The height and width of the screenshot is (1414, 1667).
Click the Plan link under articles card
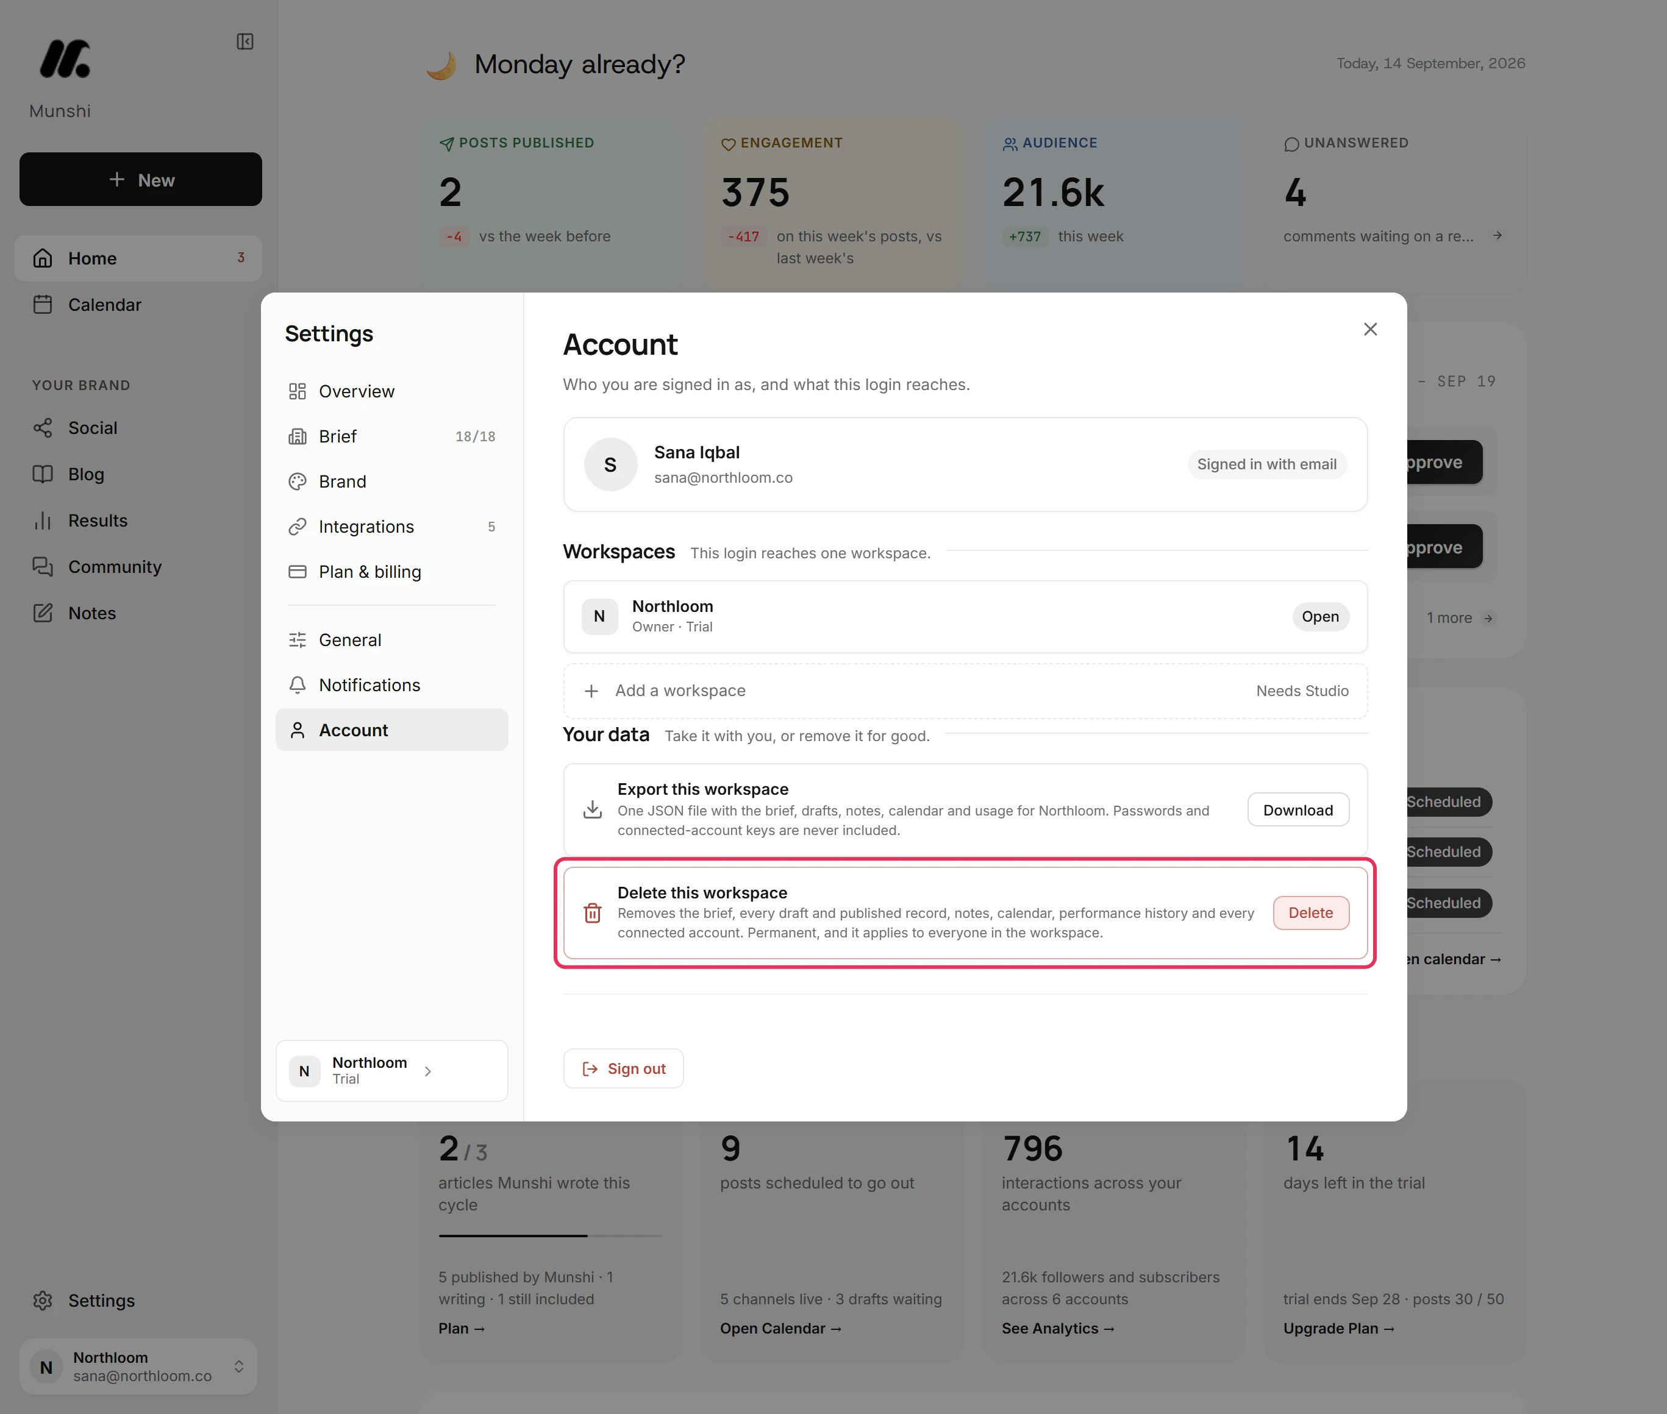coord(462,1328)
